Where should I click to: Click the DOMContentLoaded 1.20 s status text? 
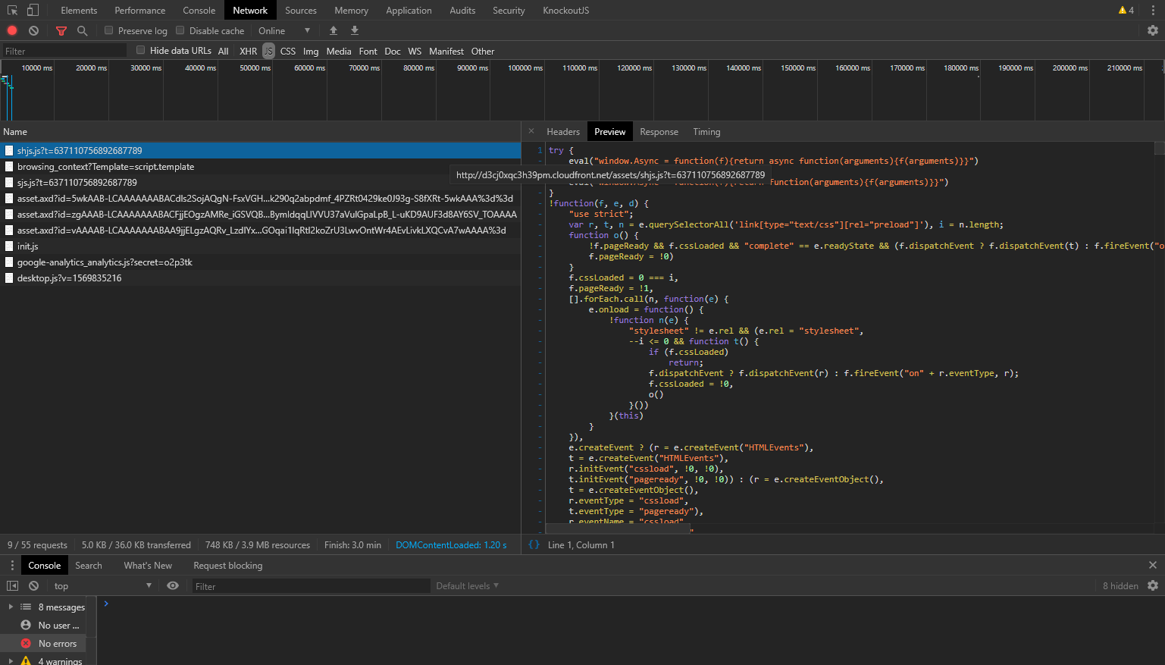tap(451, 544)
